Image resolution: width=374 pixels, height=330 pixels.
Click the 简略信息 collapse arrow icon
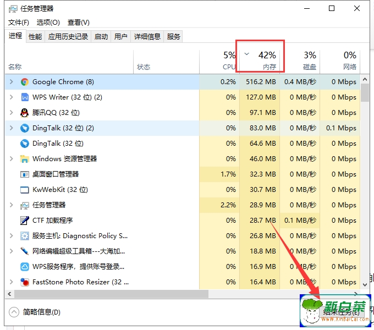pos(14,312)
